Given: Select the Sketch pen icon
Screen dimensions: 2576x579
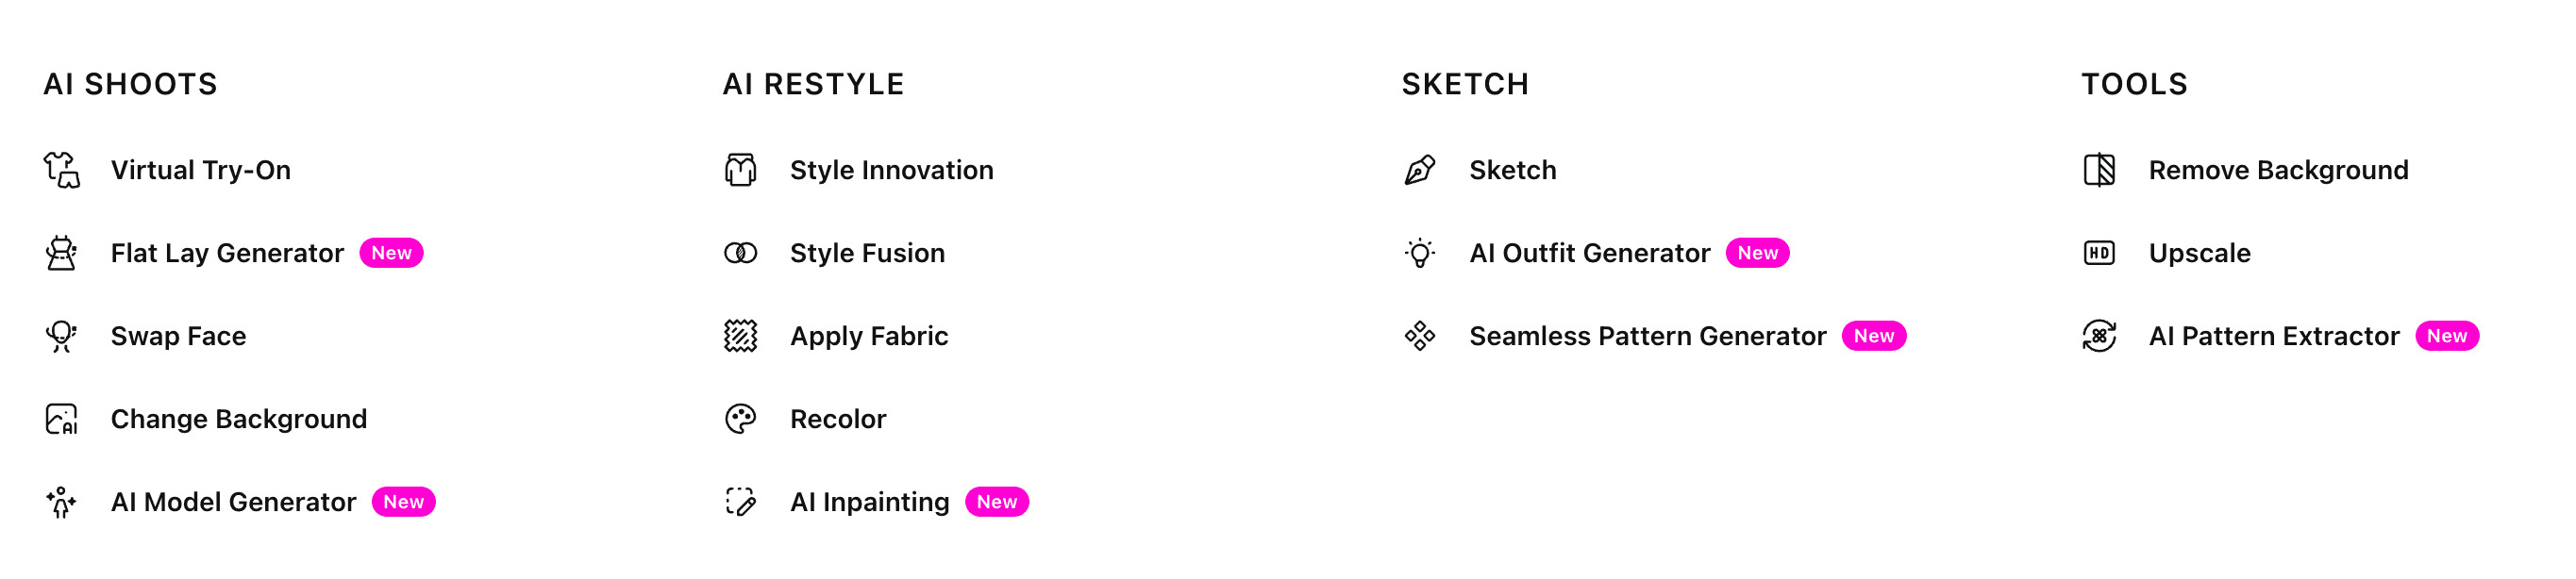Looking at the screenshot, I should pyautogui.click(x=1418, y=169).
